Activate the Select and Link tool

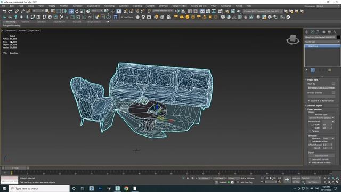point(17,11)
